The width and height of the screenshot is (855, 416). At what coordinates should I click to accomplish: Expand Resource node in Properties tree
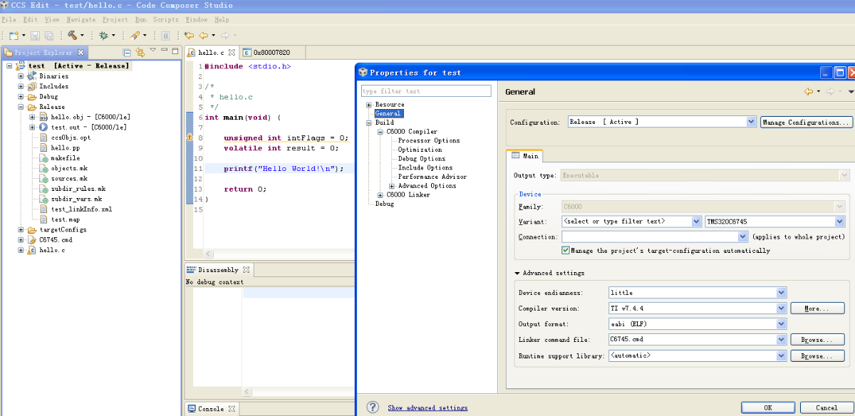point(369,105)
